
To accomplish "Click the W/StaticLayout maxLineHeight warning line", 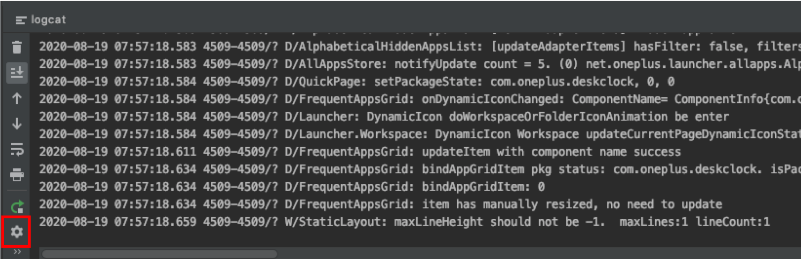I will coord(404,222).
